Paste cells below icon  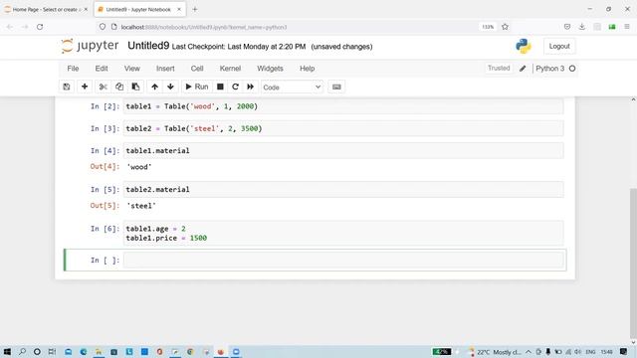coord(135,87)
